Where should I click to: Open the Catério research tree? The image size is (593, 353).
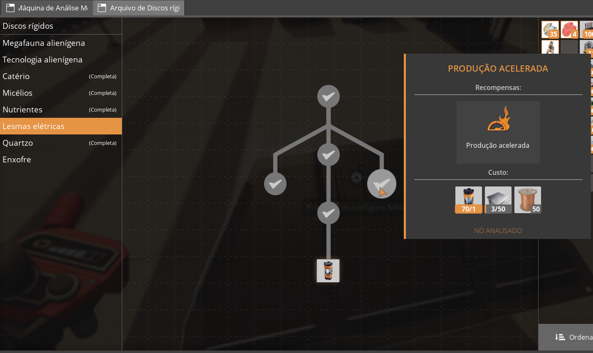coord(61,76)
